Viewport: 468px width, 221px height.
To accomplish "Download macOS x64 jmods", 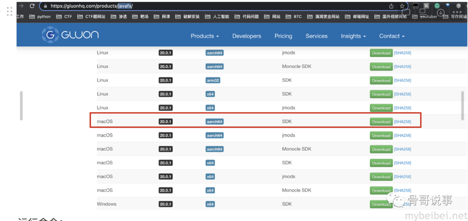I will click(x=381, y=176).
